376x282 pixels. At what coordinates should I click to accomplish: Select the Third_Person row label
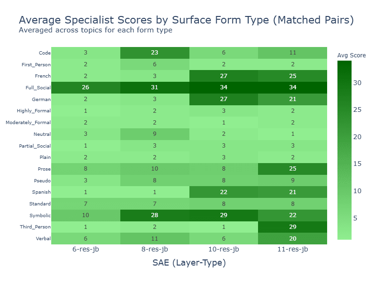point(37,227)
